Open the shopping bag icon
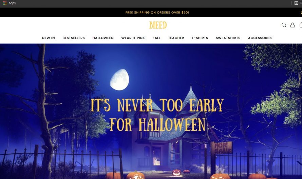Screen dimensions: 302x179 [x=301, y=25]
